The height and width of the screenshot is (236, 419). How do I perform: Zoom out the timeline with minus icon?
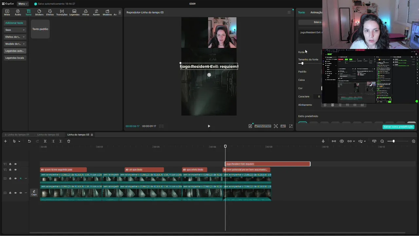[x=382, y=141]
